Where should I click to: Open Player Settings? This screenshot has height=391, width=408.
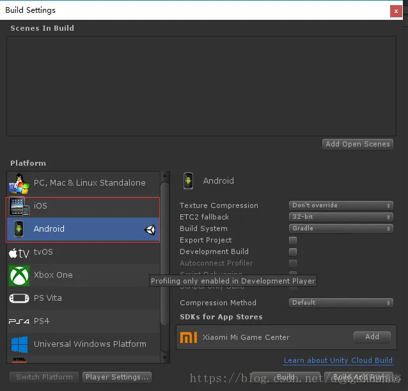117,377
